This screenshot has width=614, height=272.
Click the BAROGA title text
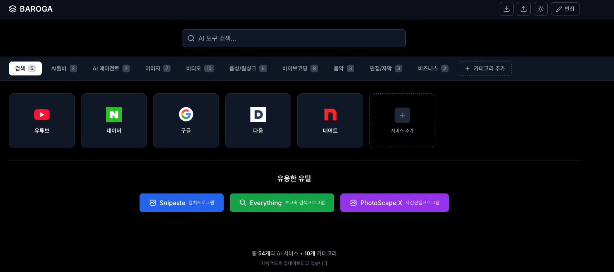pyautogui.click(x=36, y=9)
